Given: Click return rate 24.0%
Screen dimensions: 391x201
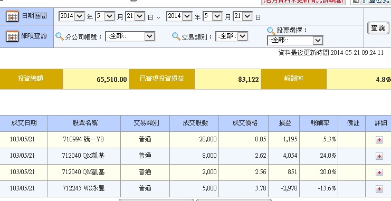Looking at the screenshot, I should [328, 156].
